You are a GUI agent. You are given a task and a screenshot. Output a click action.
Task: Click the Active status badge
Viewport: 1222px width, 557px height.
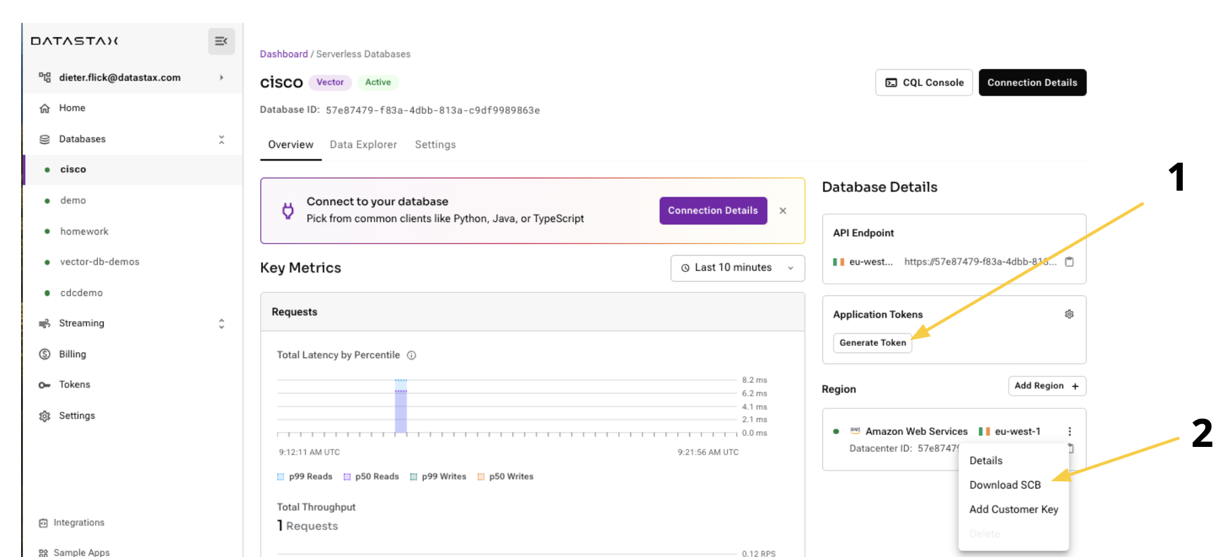point(378,82)
